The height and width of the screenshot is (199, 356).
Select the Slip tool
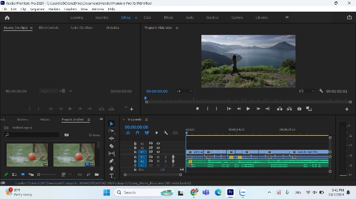pyautogui.click(x=111, y=153)
